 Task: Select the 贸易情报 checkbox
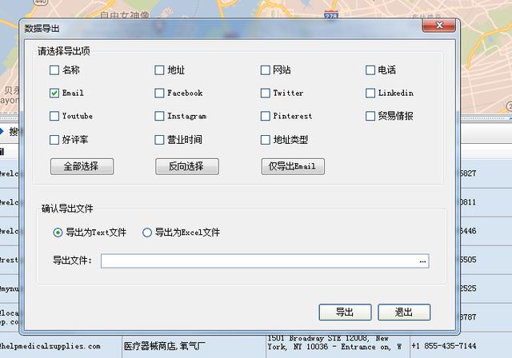(370, 116)
